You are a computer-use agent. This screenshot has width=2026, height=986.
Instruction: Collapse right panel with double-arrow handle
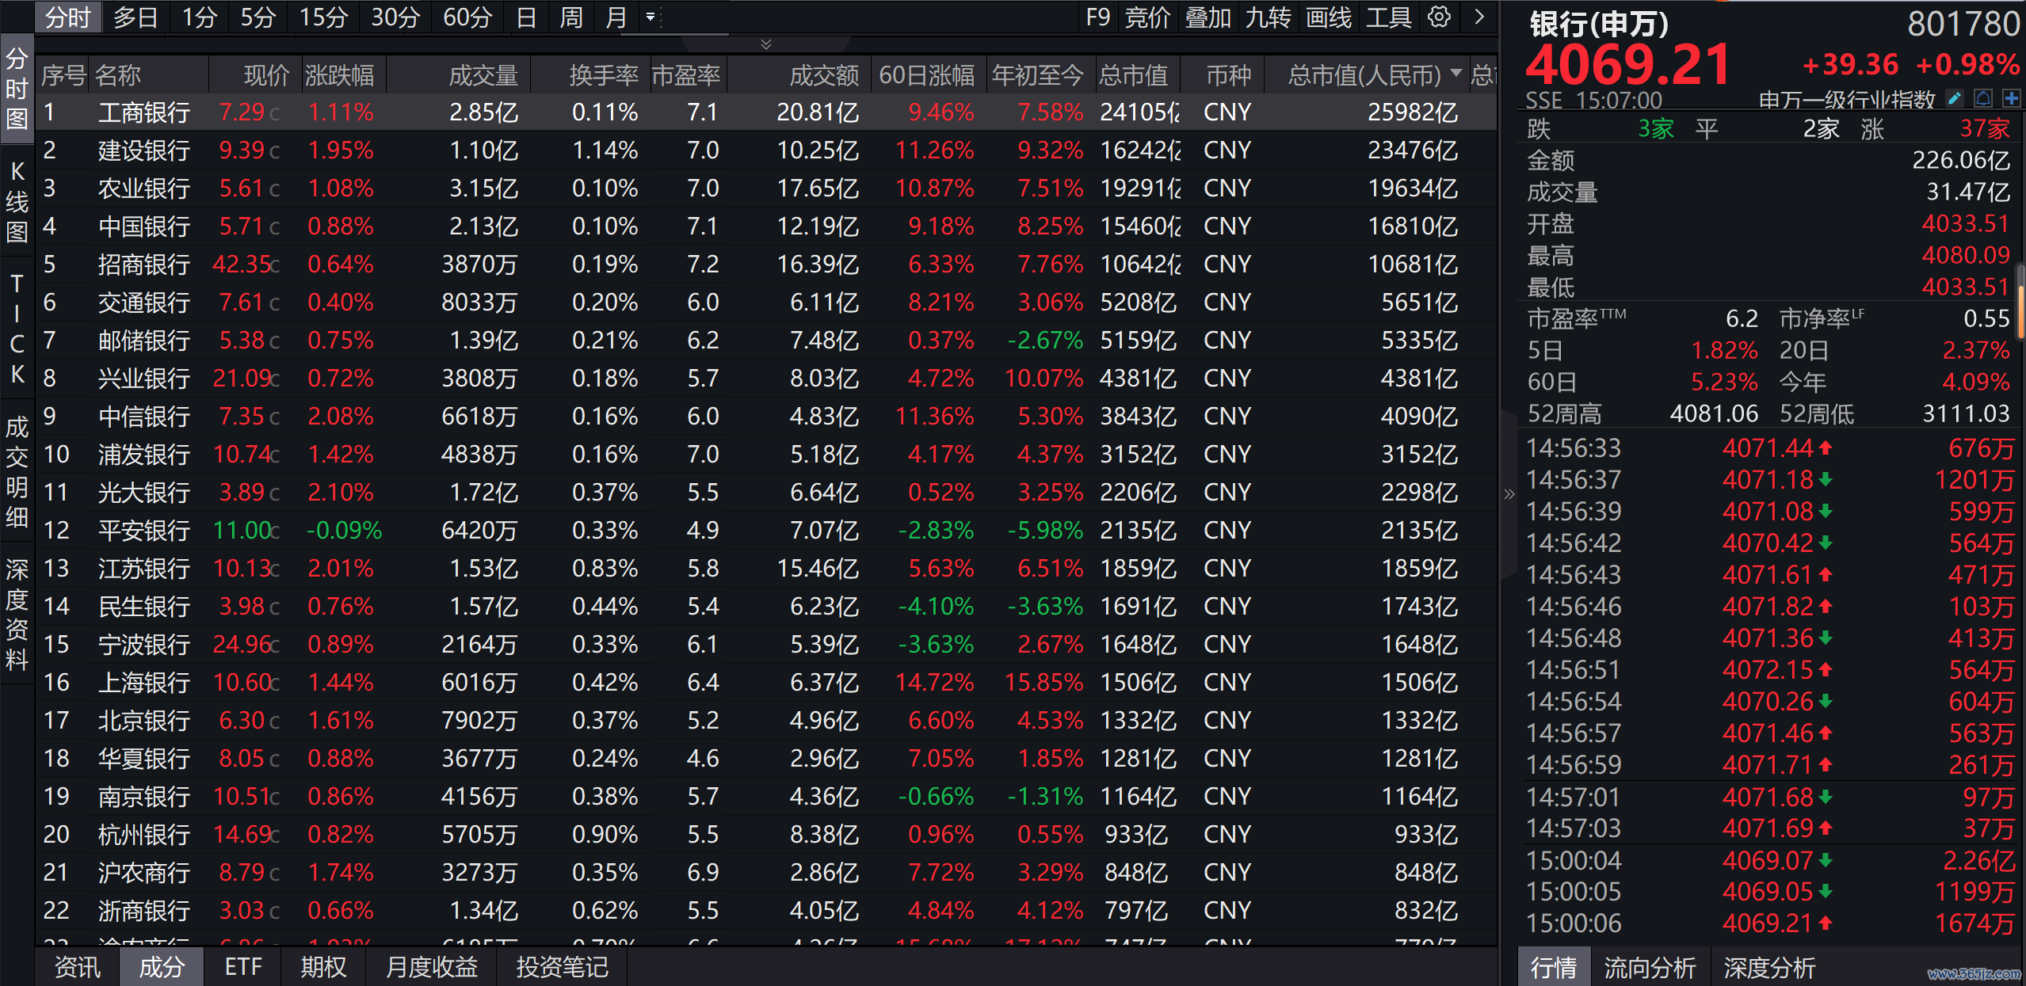click(1509, 494)
